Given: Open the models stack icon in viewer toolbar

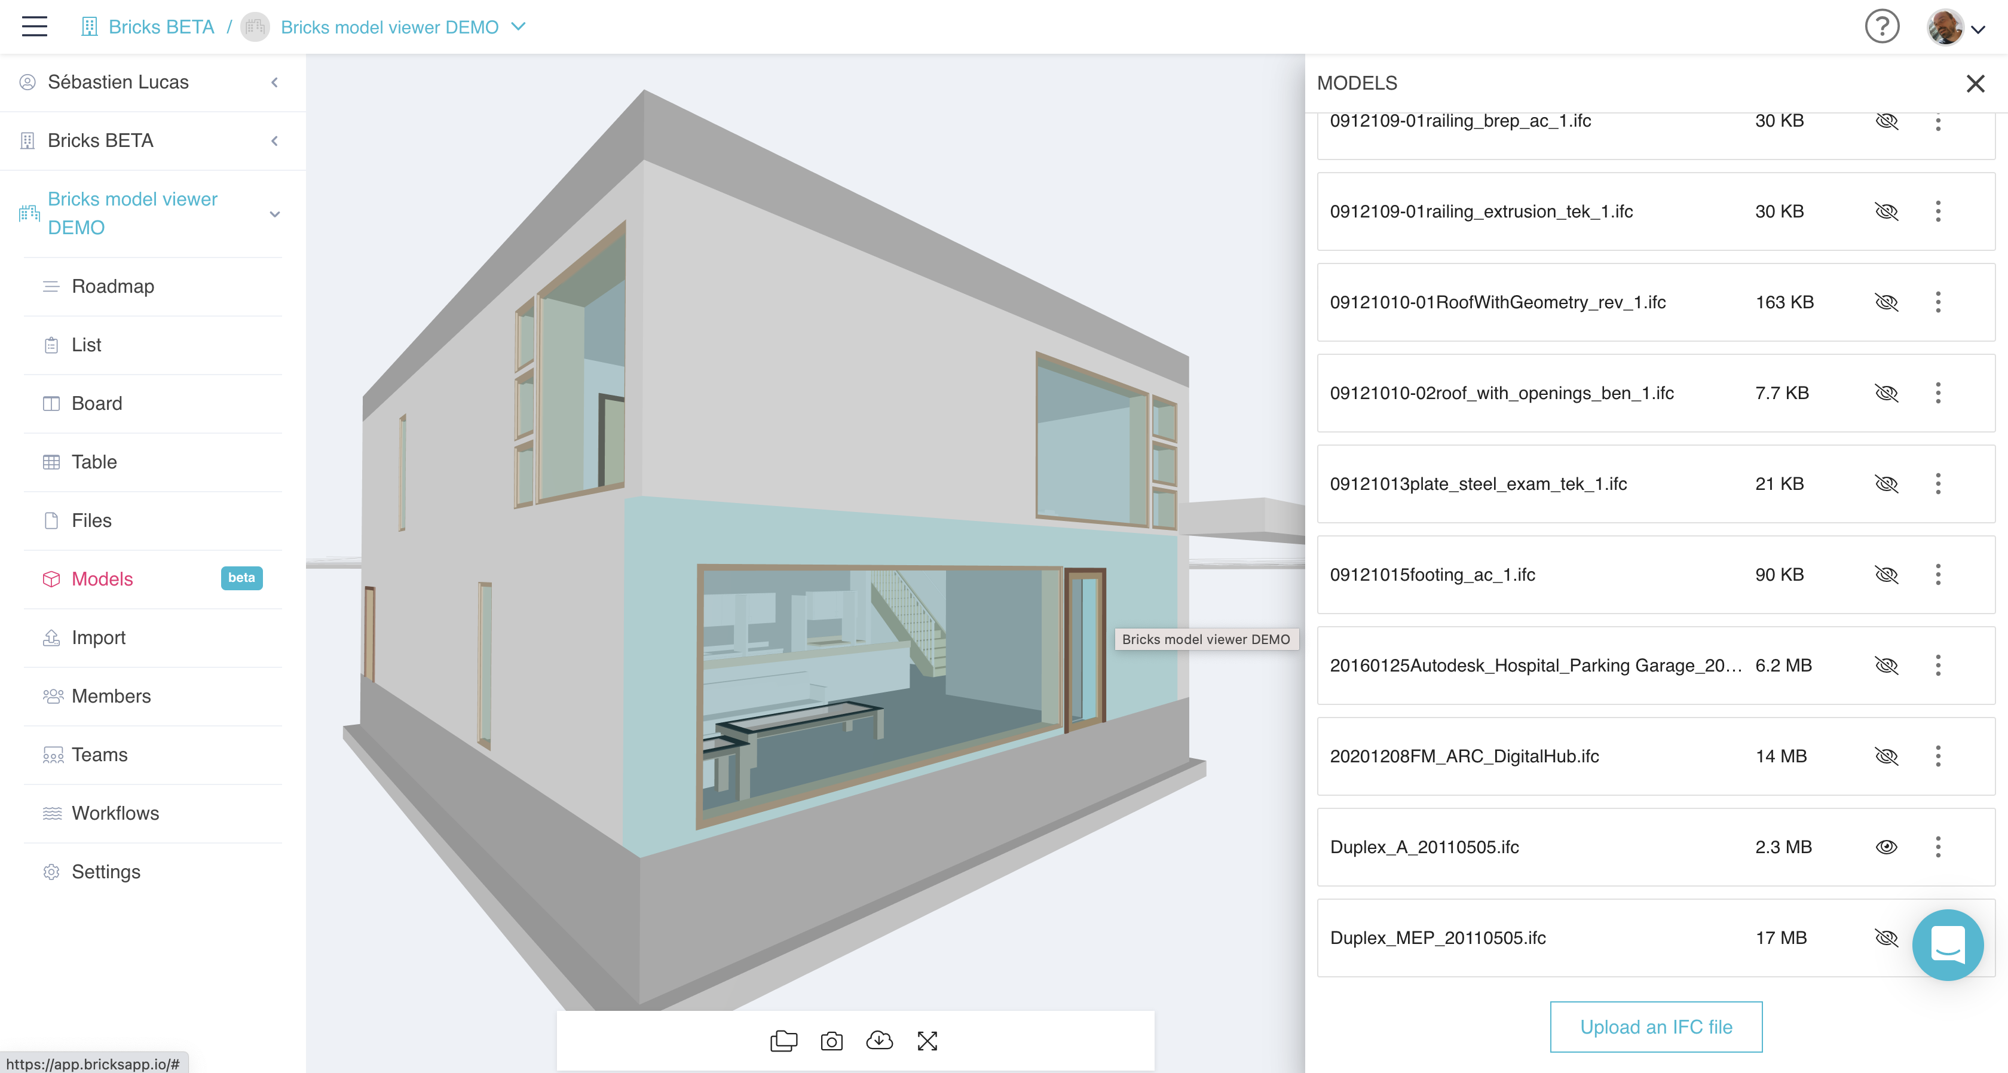Looking at the screenshot, I should [783, 1040].
